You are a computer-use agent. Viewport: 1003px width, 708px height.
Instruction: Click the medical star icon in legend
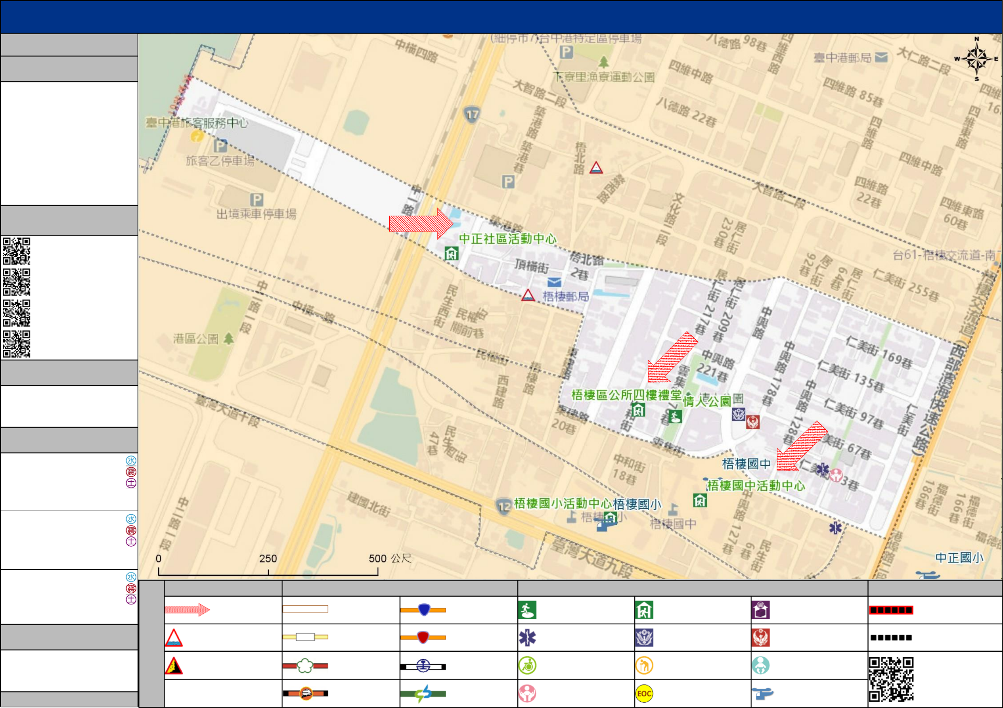pyautogui.click(x=527, y=638)
